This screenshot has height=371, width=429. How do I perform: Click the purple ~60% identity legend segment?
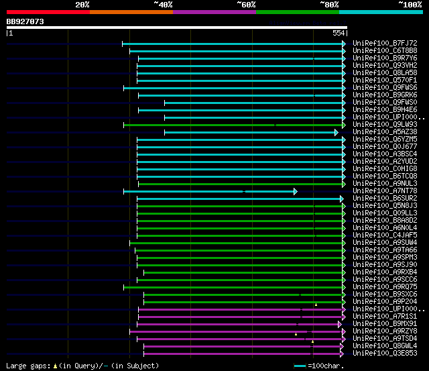(x=214, y=12)
